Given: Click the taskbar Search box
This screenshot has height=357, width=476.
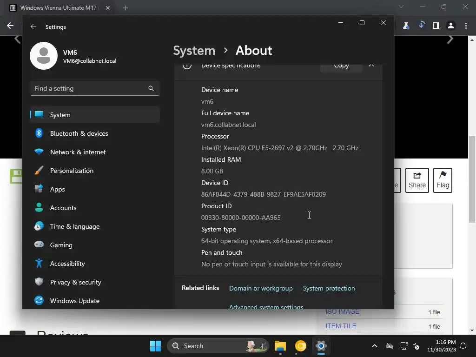Looking at the screenshot, I should point(218,346).
